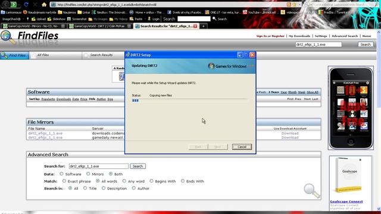Viewport: 381px width, 214px height.
Task: Select the Any word match option
Action: pyautogui.click(x=124, y=181)
